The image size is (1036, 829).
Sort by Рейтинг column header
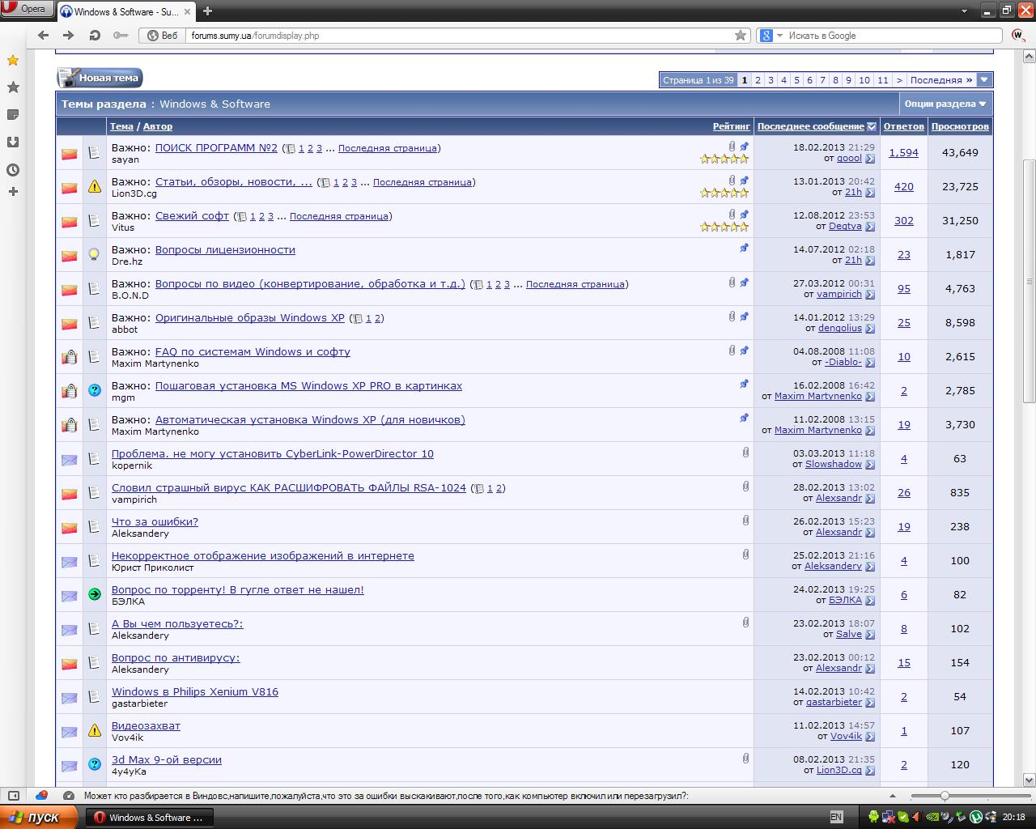[732, 126]
